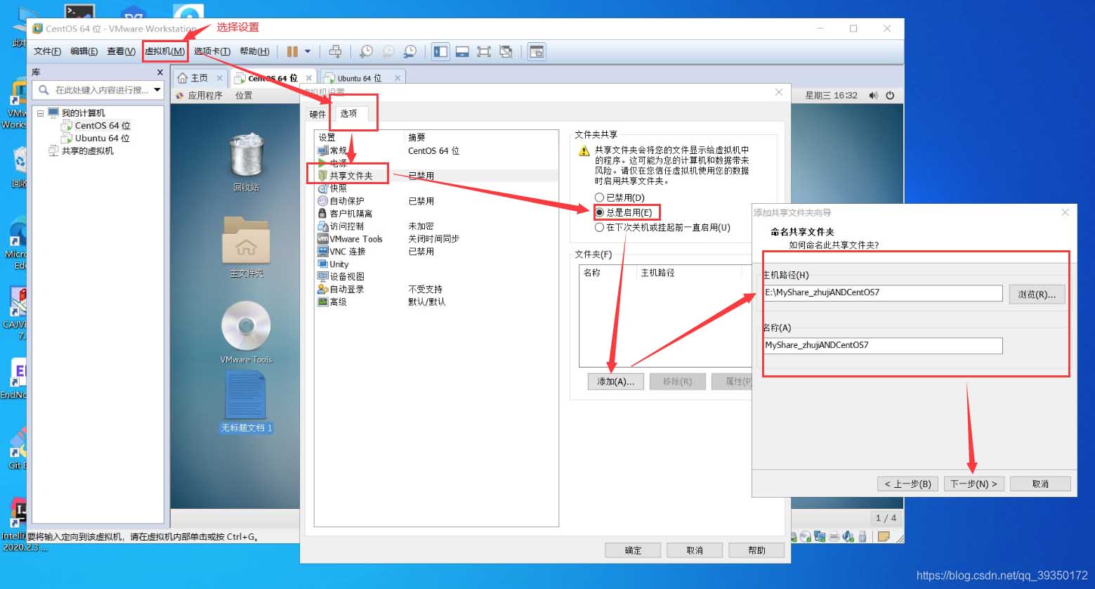Click the power icon in CentOS top bar
This screenshot has height=589, width=1095.
coord(890,96)
